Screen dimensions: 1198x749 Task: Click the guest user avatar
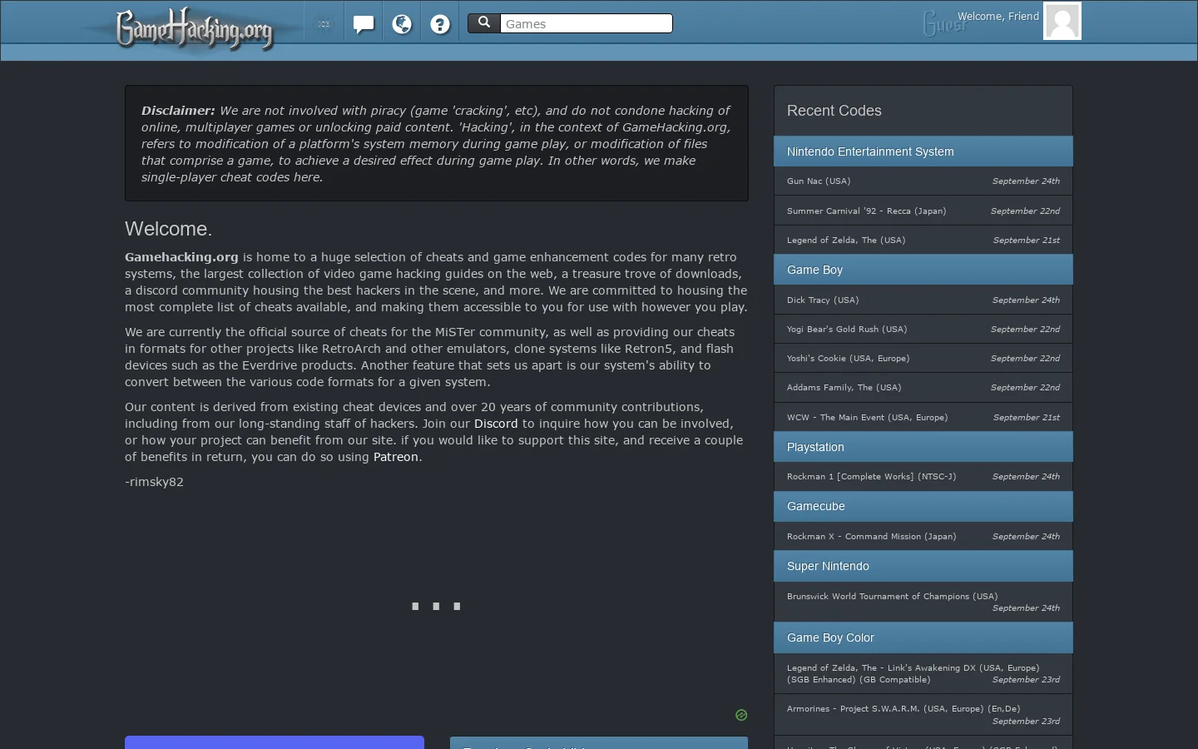click(x=1062, y=21)
